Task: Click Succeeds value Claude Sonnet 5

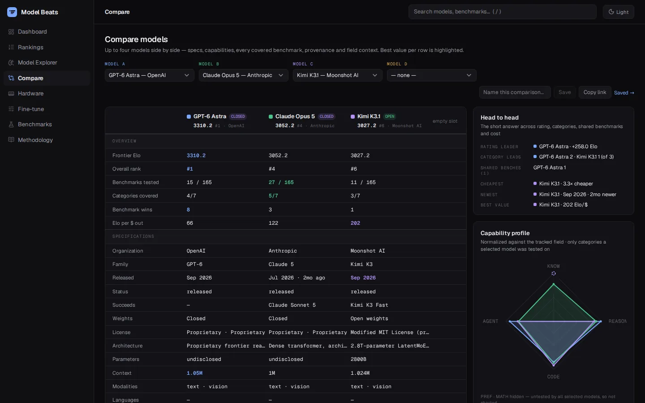Action: pos(292,305)
